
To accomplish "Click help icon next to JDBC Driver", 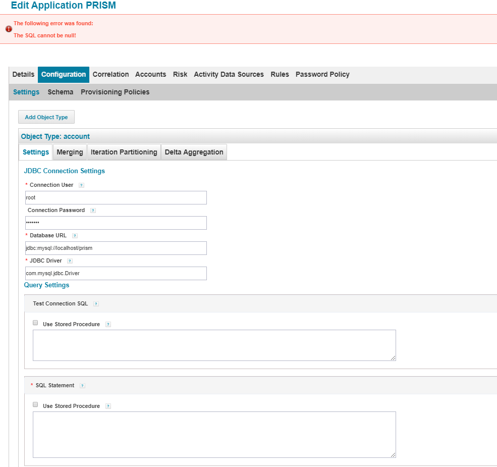I will coord(70,261).
